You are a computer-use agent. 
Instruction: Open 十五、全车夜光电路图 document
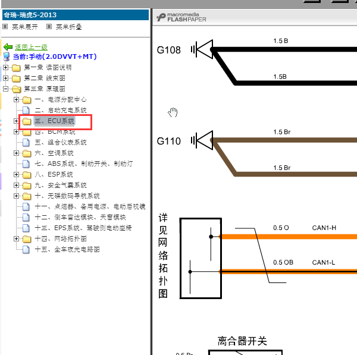point(67,249)
